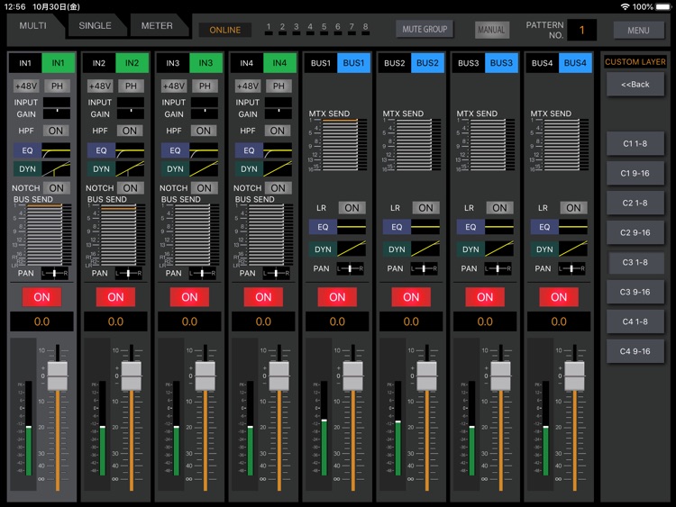Open the IN3 EQ curve thumbnail

[204, 150]
